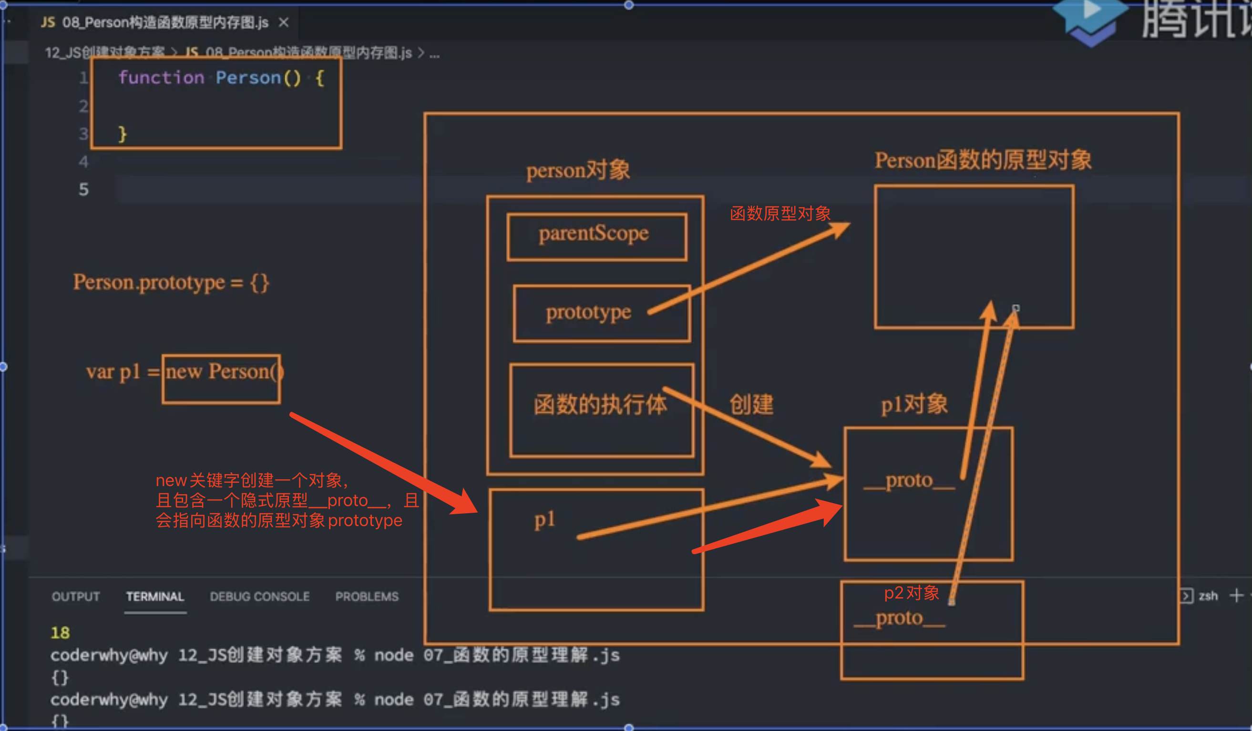Screen dimensions: 1252x731
Task: Click the second 'node 07_函数的原型理解.js' terminal command
Action: click(497, 699)
